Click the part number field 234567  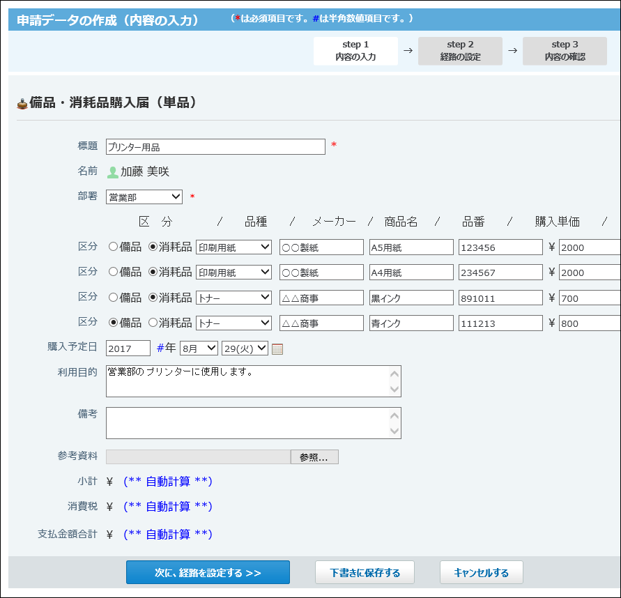pos(500,272)
